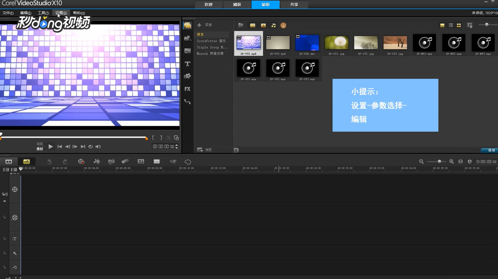
Task: Adjust the library thumbnail size slider
Action: click(x=487, y=25)
